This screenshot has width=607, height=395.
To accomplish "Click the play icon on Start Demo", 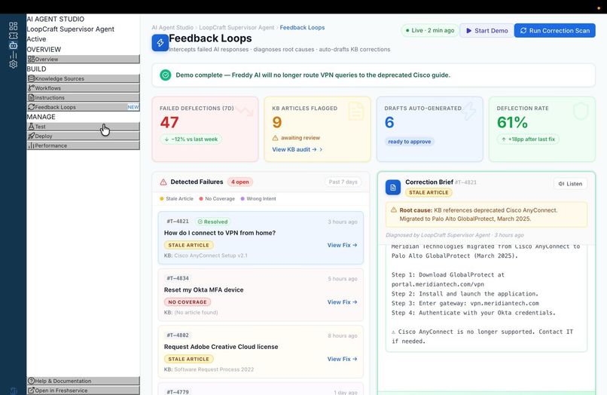I will click(468, 30).
